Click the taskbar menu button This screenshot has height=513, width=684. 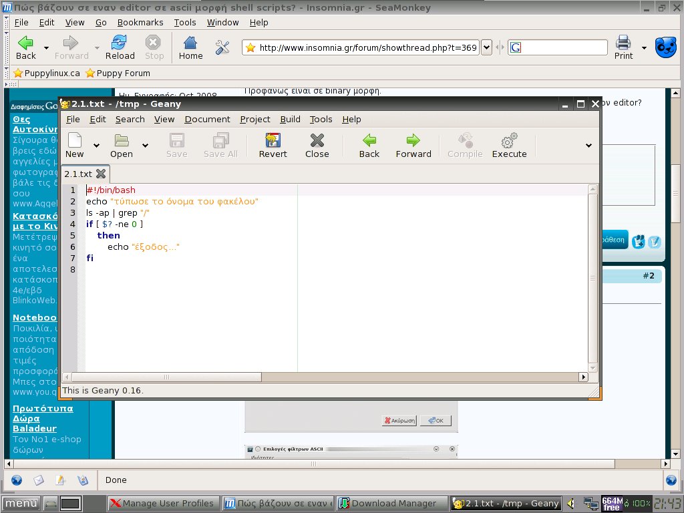click(20, 504)
